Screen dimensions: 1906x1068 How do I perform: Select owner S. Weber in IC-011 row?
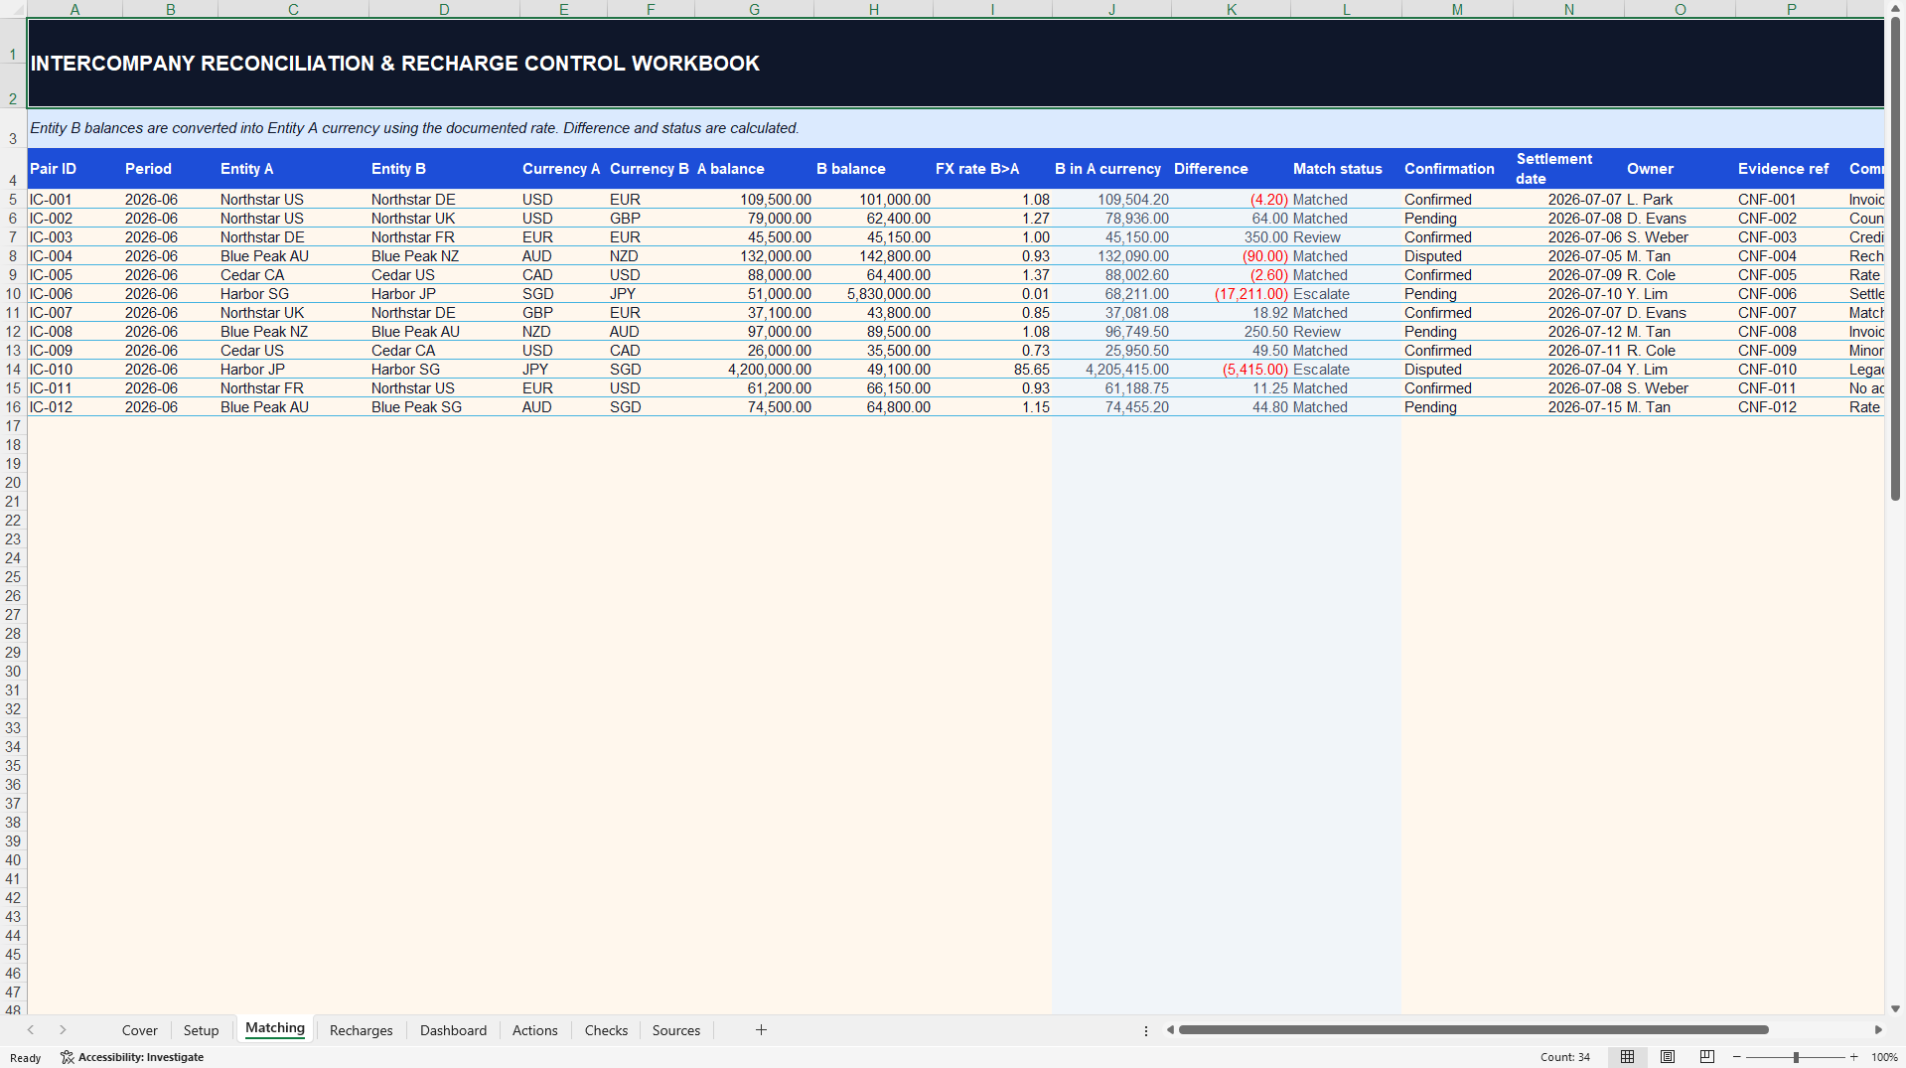(x=1680, y=388)
